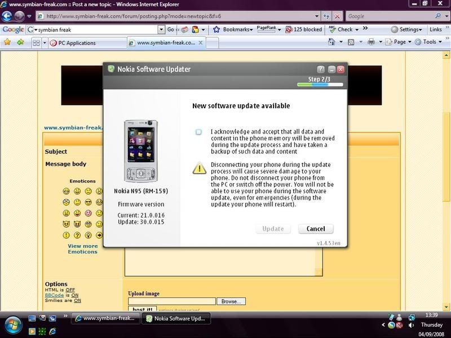
Task: Click Go on the Google toolbar
Action: pos(171,29)
